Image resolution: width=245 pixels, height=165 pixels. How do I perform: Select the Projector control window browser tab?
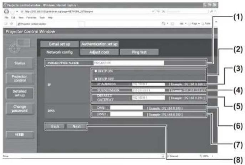48,24
